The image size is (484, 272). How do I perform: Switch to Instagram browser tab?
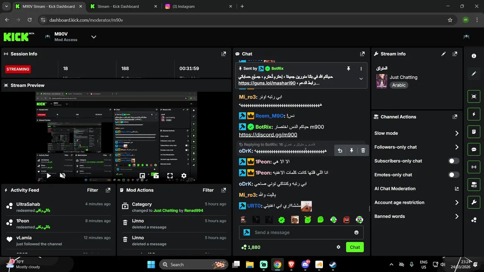[199, 6]
